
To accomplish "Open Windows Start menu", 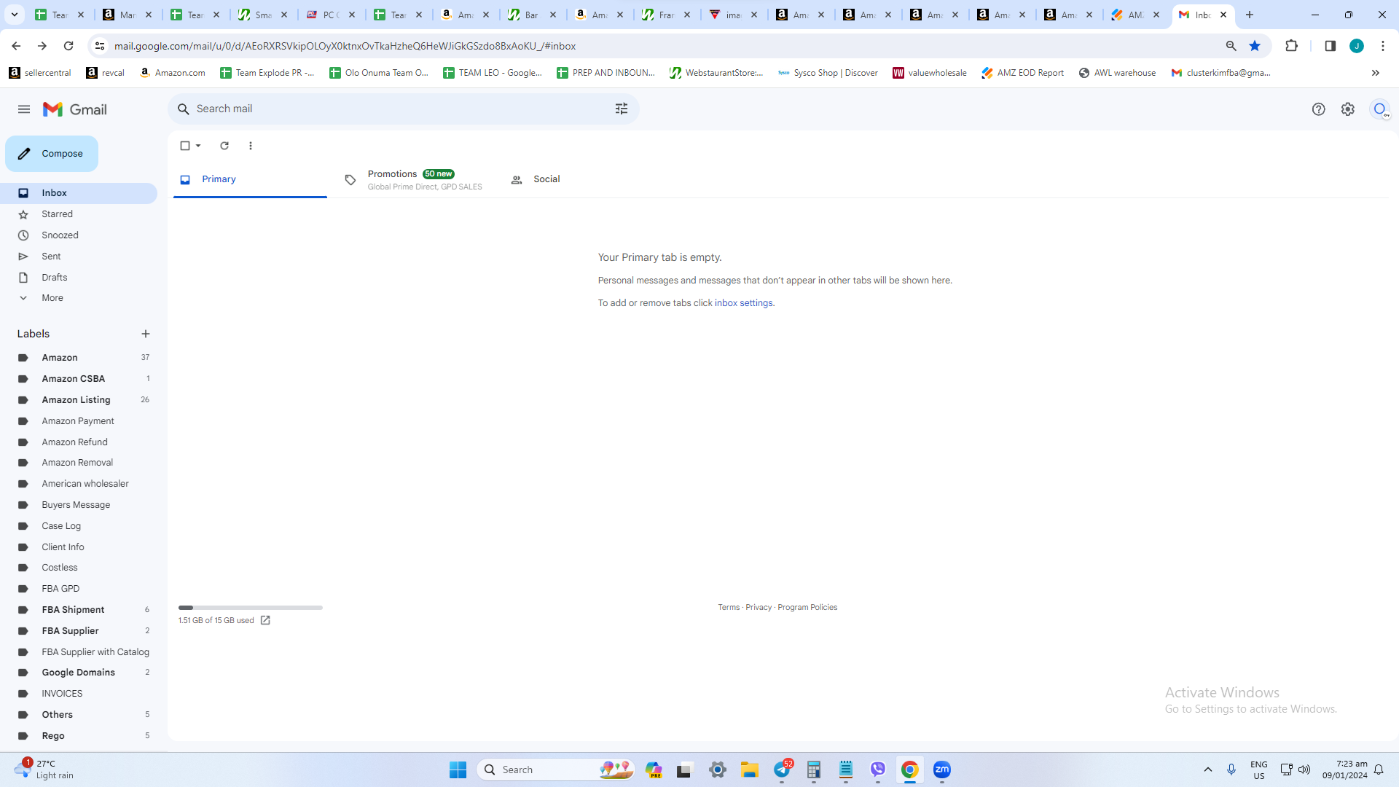I will tap(458, 770).
